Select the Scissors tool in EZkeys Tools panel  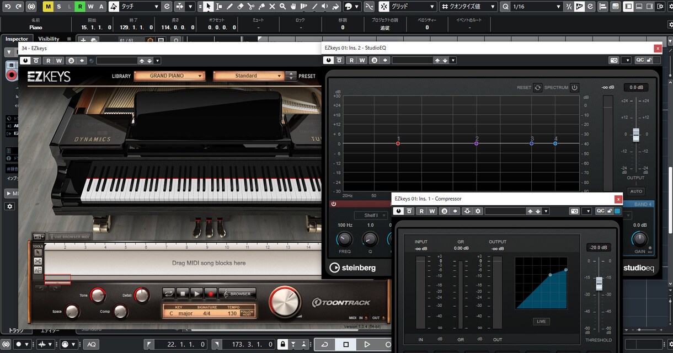coord(38,261)
